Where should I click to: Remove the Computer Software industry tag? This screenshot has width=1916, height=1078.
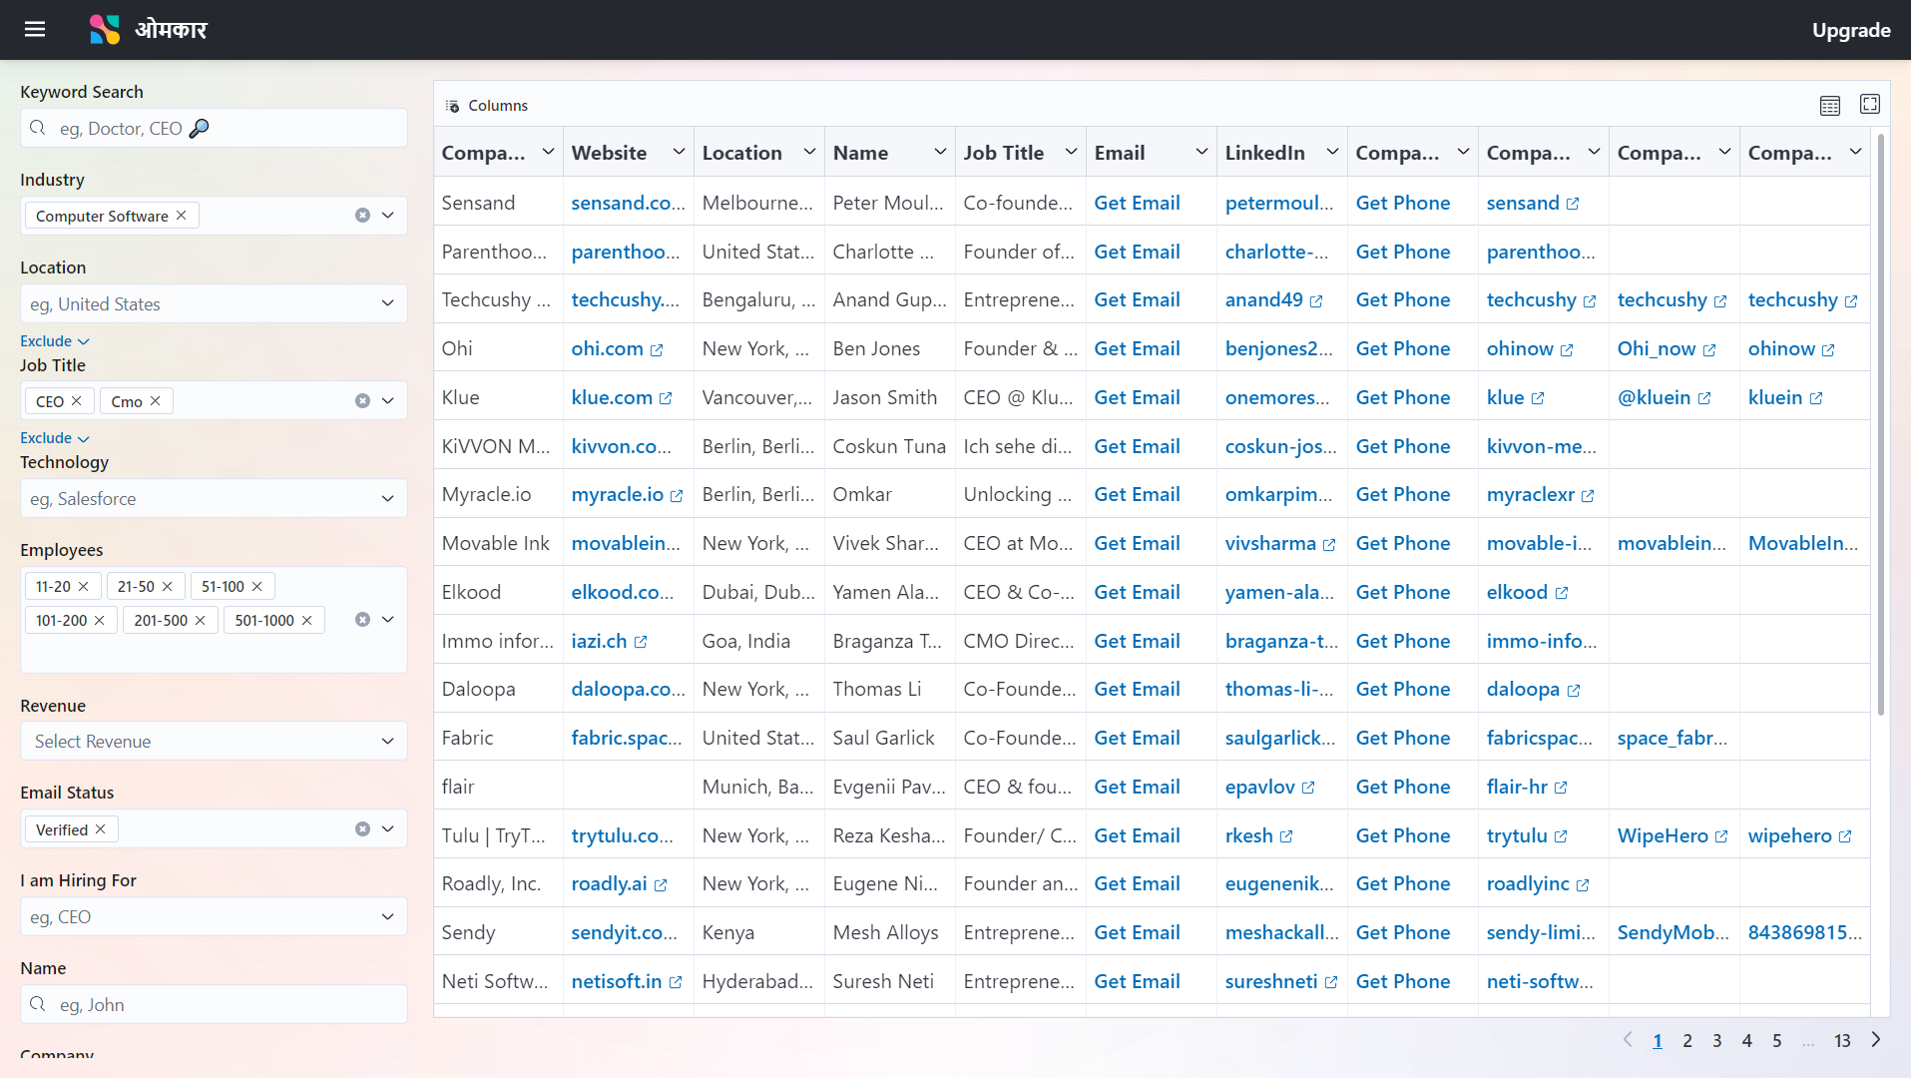click(181, 215)
